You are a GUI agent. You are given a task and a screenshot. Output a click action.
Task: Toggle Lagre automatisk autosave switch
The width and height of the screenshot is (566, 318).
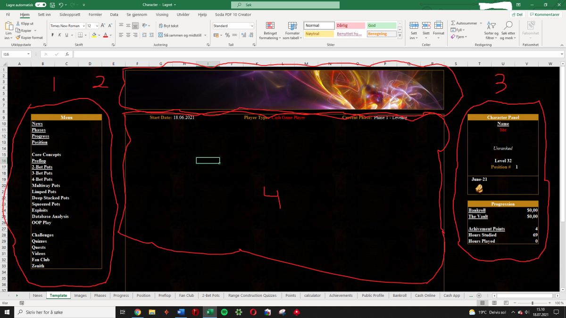pos(41,5)
